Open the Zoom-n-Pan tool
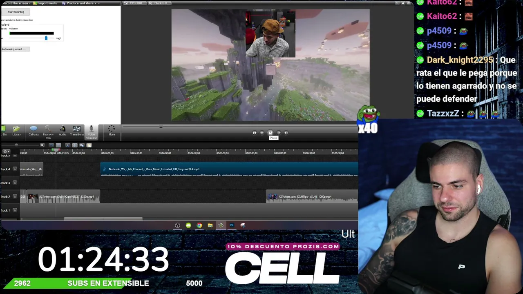 (x=48, y=132)
